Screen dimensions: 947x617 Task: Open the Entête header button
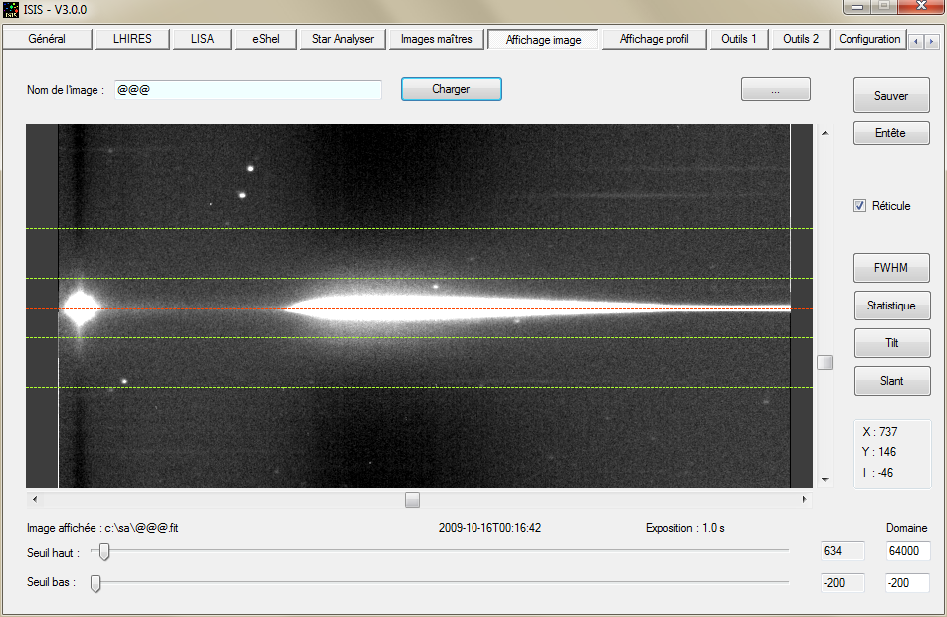coord(891,133)
